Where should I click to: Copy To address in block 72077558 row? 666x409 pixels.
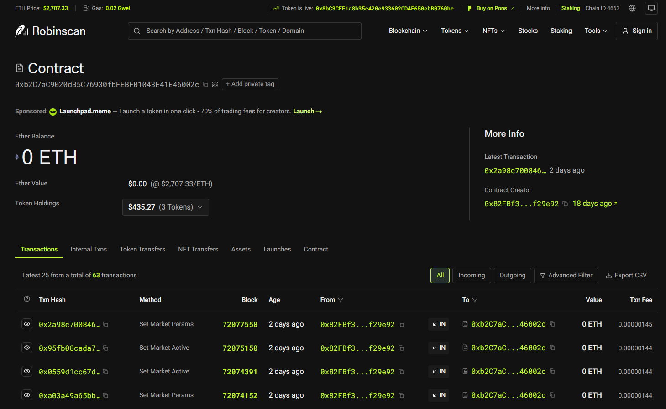552,324
